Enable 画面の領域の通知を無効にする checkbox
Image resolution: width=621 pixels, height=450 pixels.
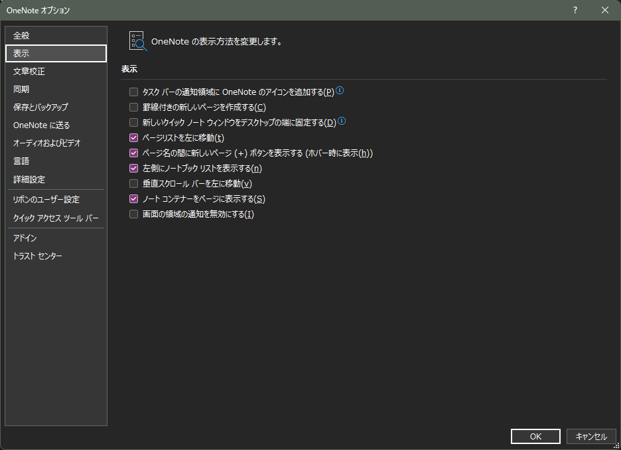(x=134, y=214)
